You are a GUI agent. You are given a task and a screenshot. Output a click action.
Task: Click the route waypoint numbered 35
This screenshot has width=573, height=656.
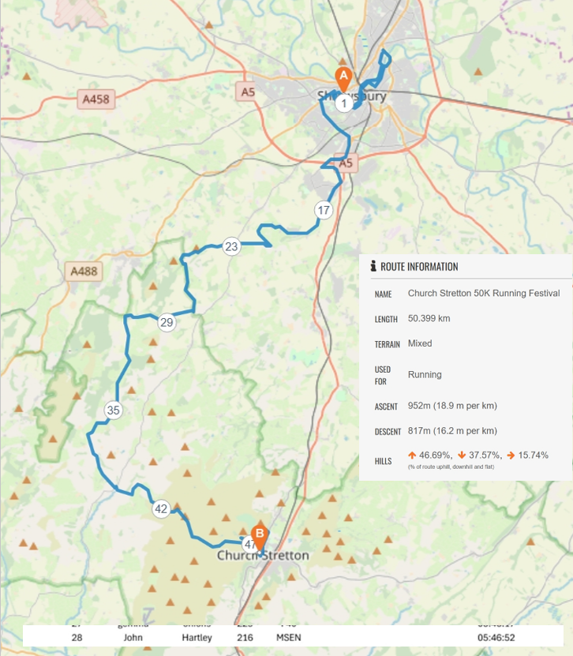point(114,410)
